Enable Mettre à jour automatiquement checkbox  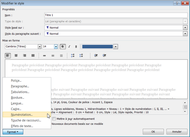pyautogui.click(x=54, y=119)
